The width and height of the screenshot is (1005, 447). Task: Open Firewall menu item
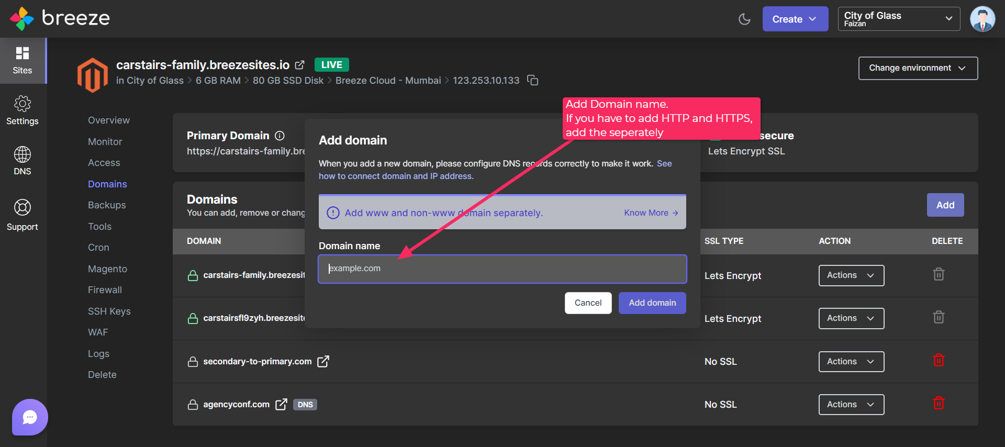105,290
